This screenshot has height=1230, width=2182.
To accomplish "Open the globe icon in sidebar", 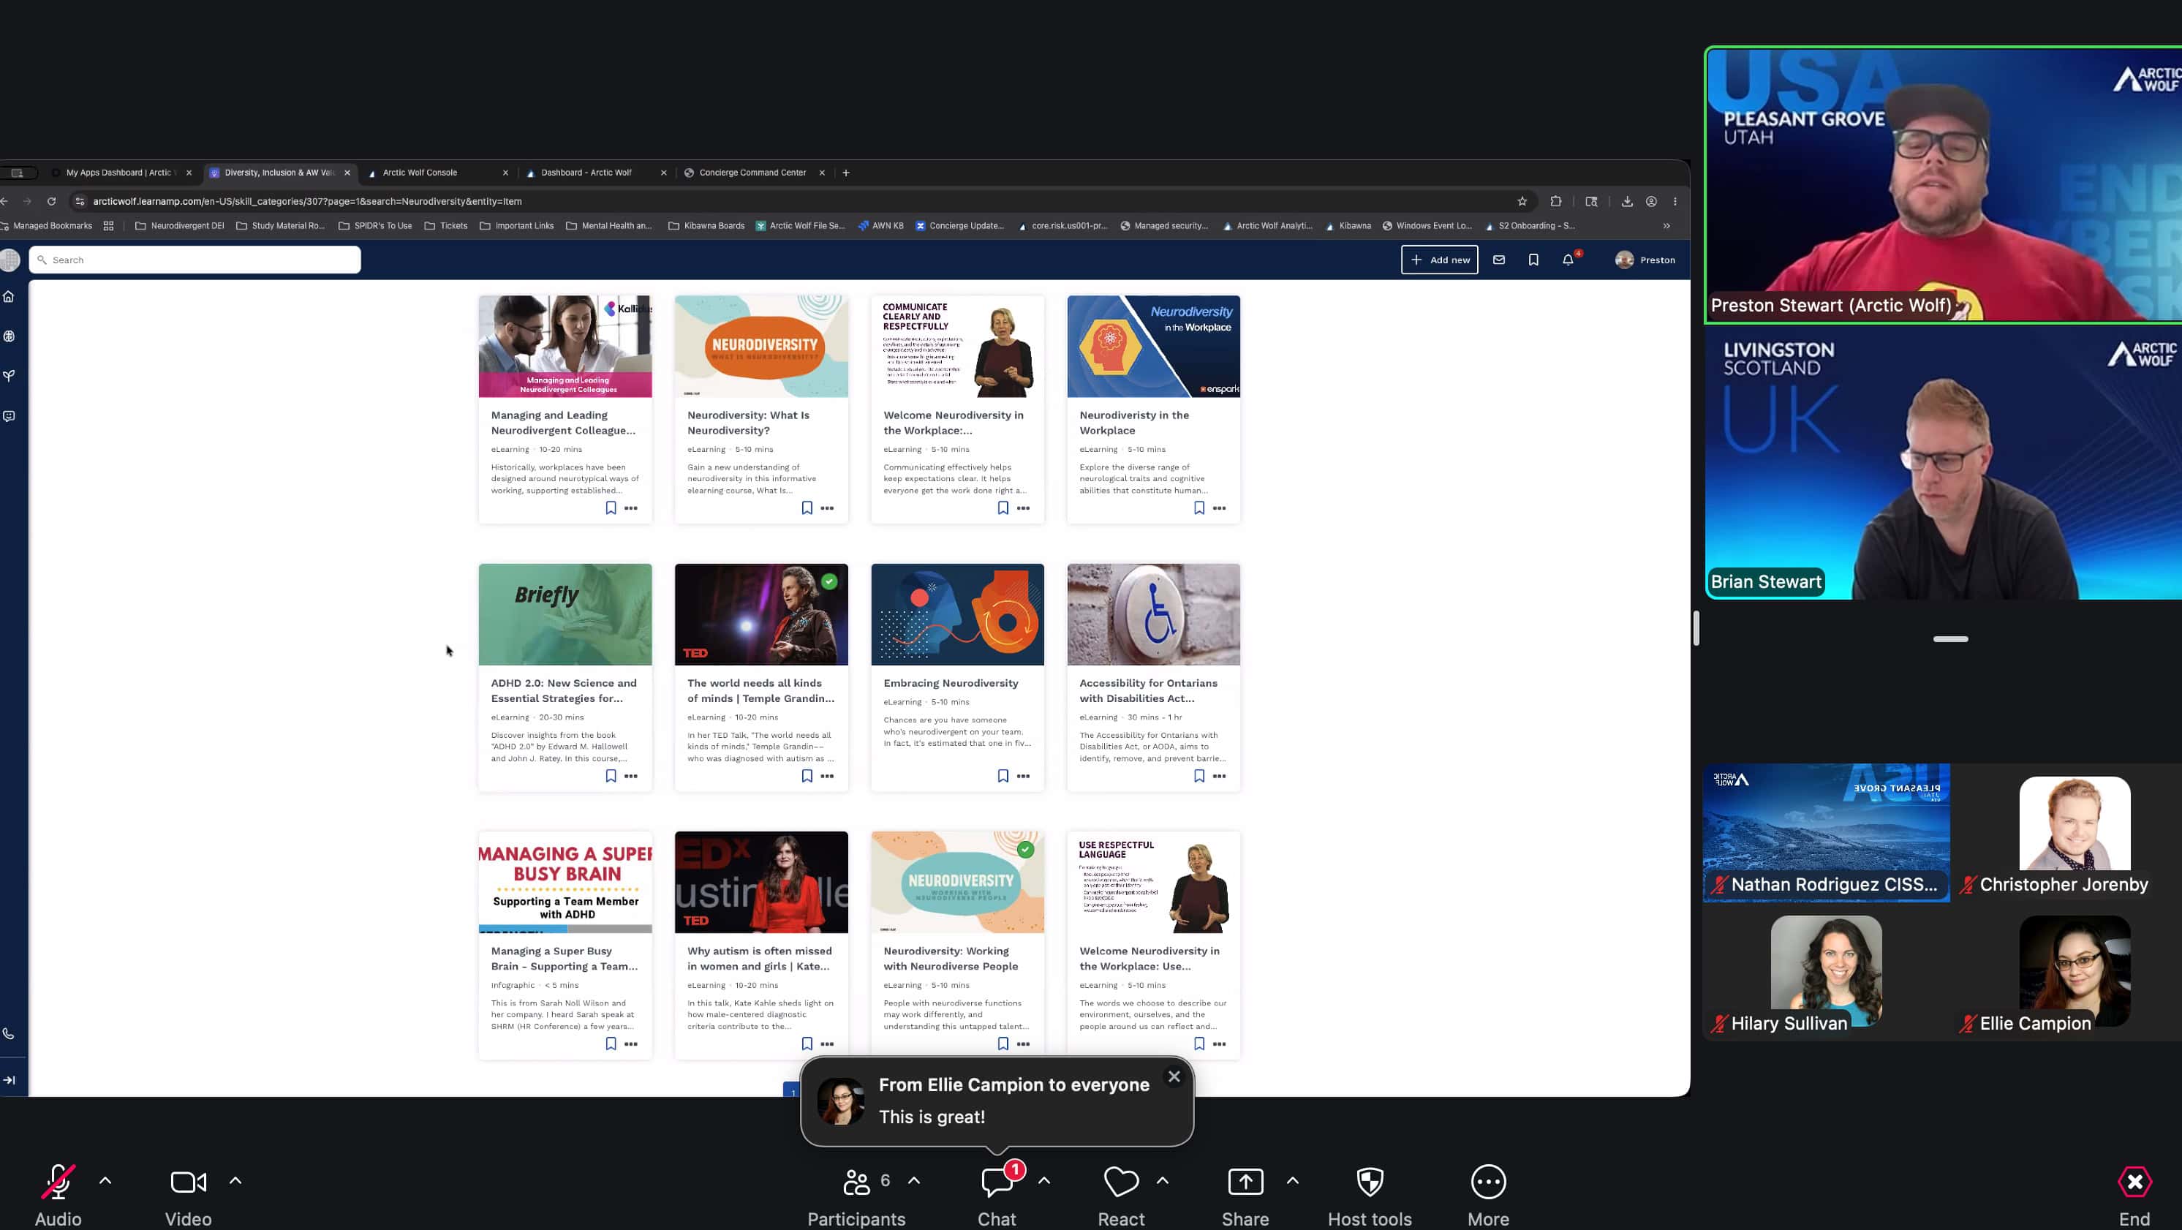I will pos(10,336).
